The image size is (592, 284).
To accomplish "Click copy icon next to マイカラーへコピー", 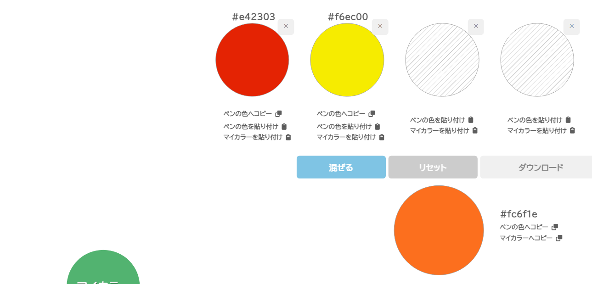I will click(559, 238).
